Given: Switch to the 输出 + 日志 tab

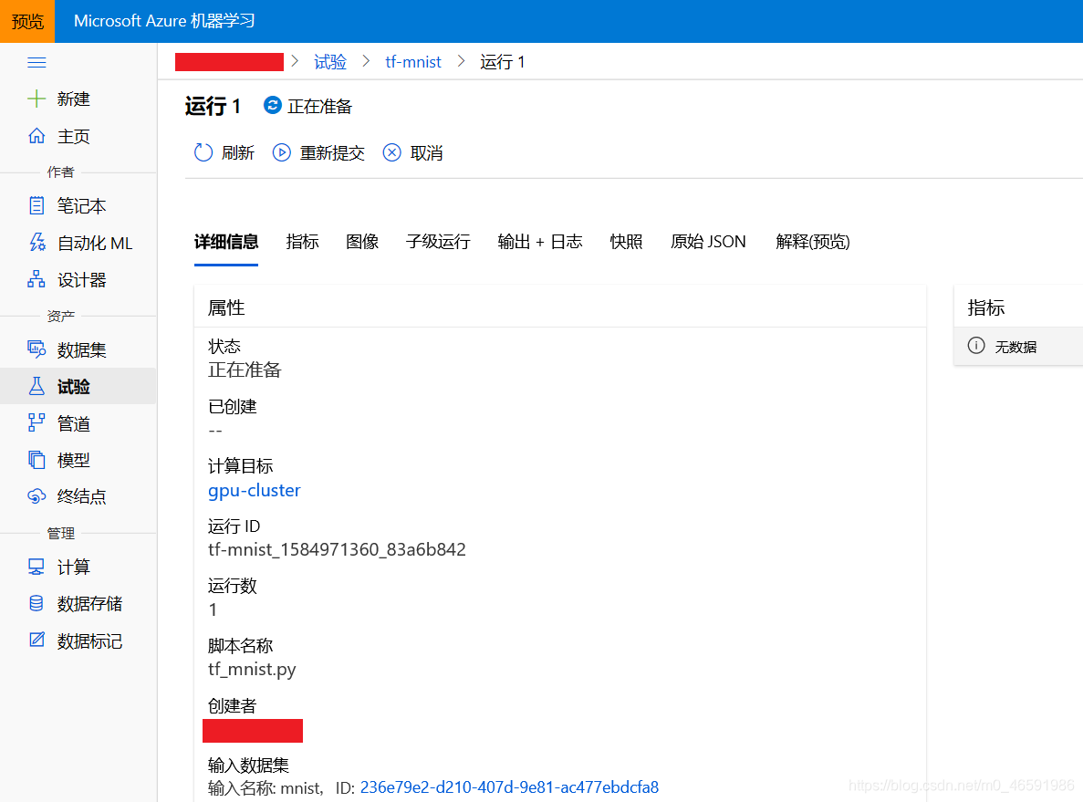Looking at the screenshot, I should coord(540,242).
